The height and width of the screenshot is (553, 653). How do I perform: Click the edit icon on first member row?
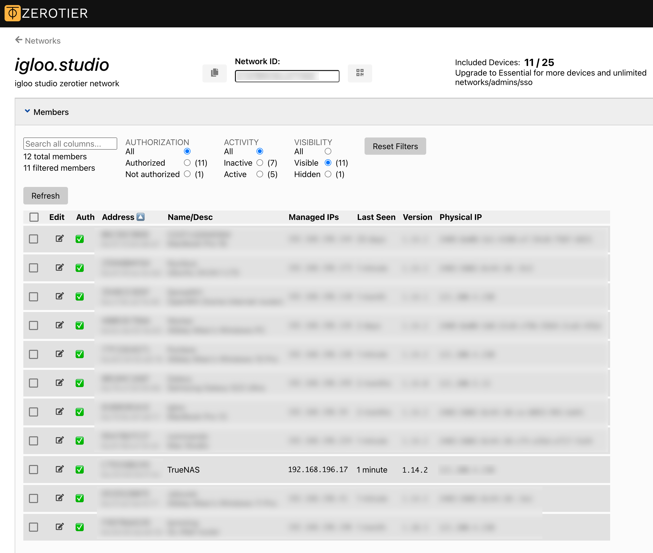coord(60,239)
